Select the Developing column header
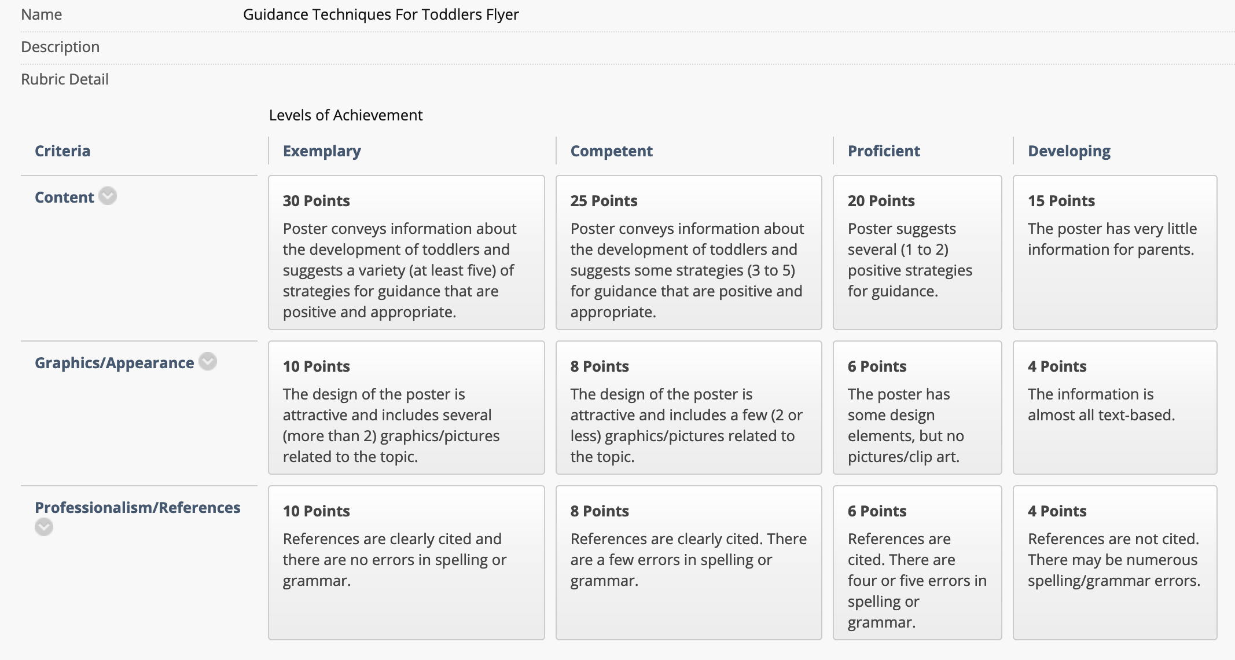 (x=1069, y=151)
